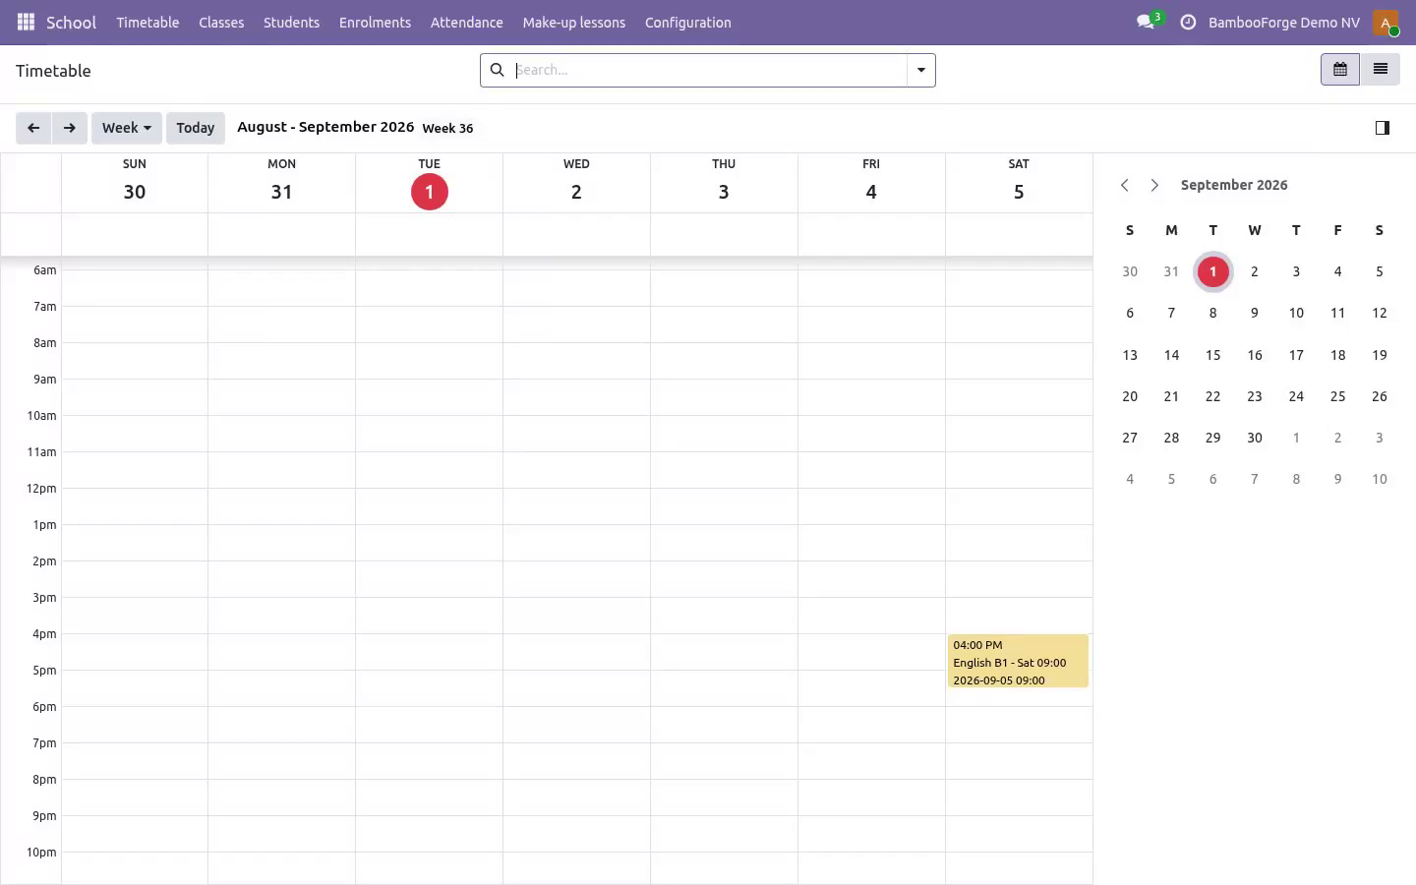Open the user avatar menu
The width and height of the screenshot is (1416, 885).
[1386, 23]
